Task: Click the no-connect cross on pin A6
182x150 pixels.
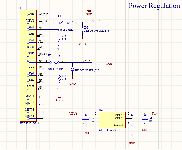Action: tap(38, 36)
